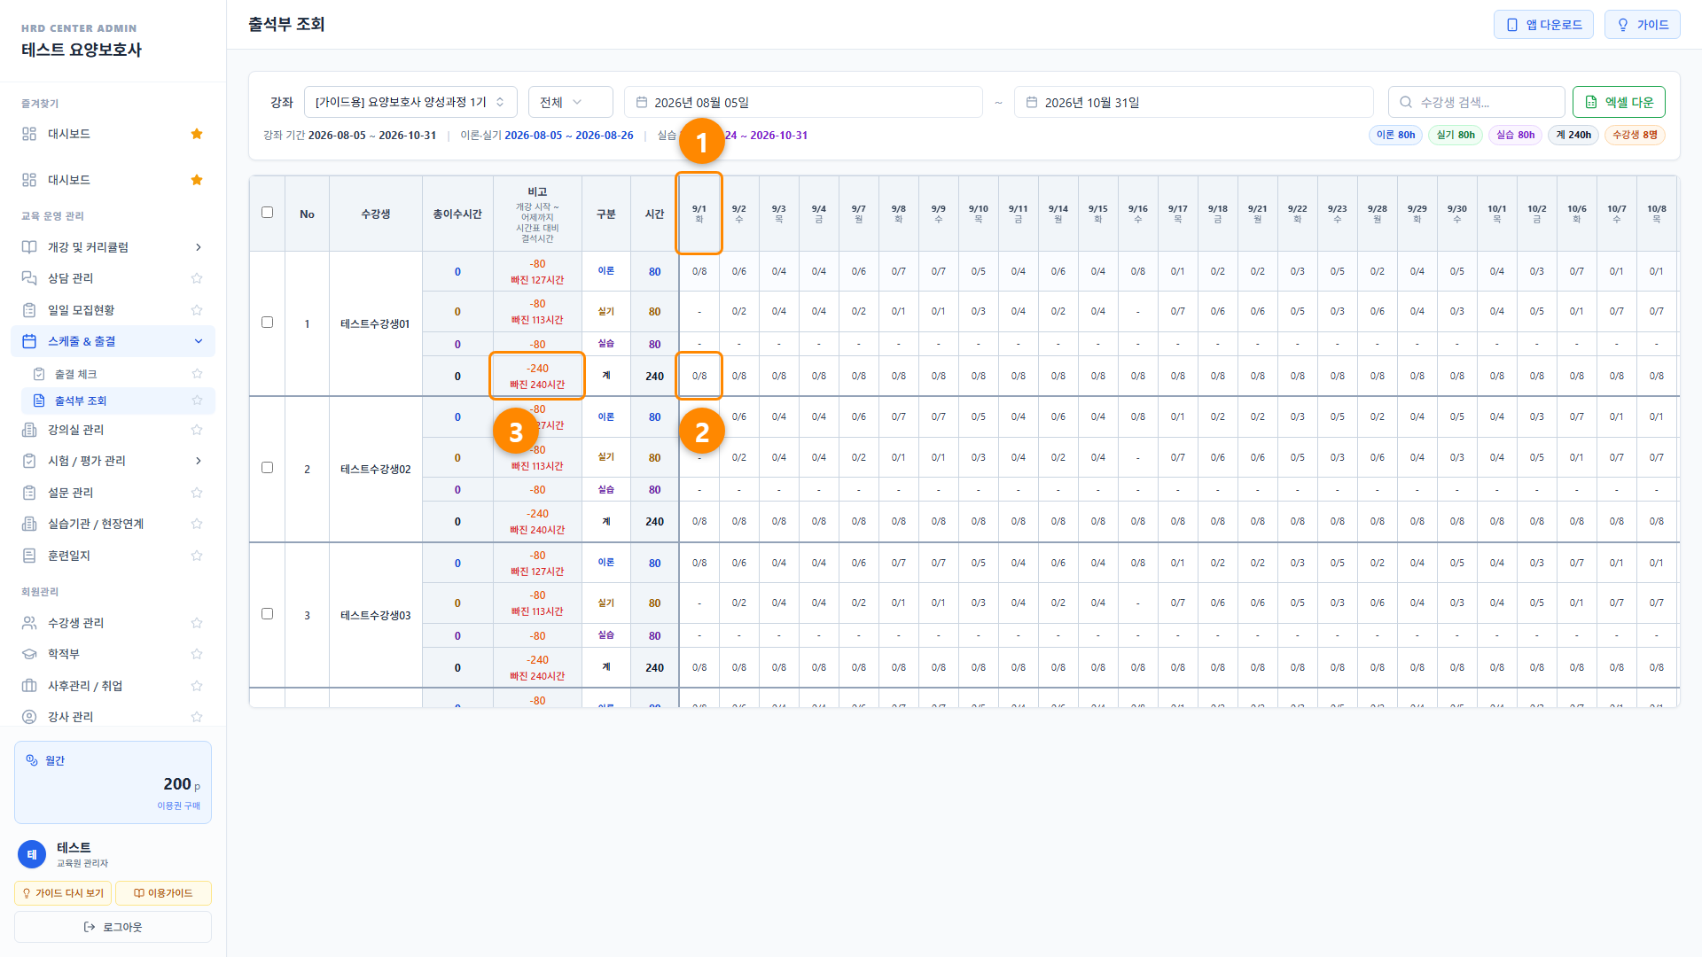Collapse the 스케줄 & 출결 section
Viewport: 1702px width, 957px height.
click(113, 341)
